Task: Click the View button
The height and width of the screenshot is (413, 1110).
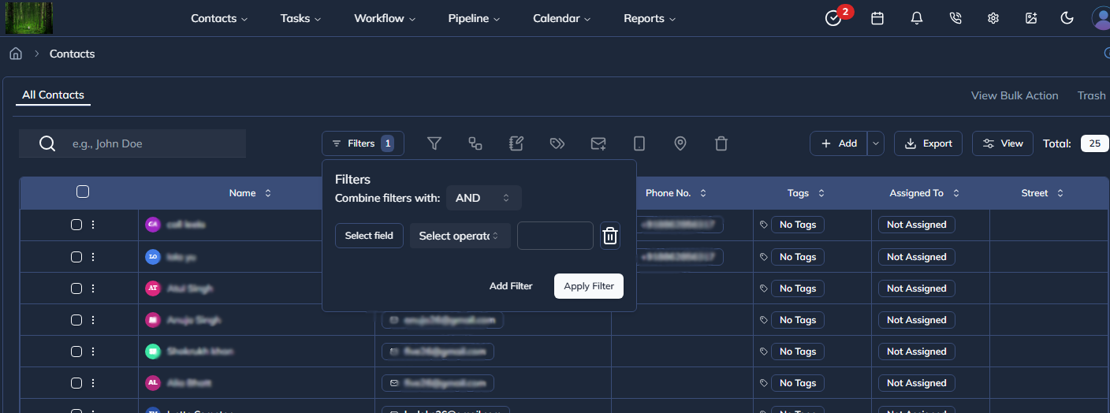Action: pyautogui.click(x=1003, y=143)
